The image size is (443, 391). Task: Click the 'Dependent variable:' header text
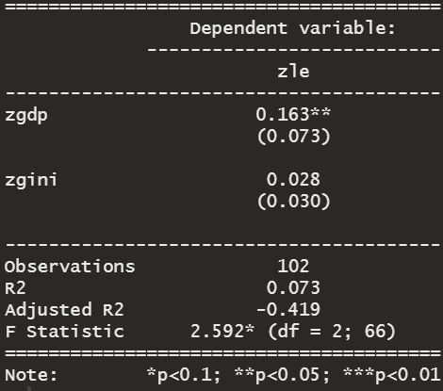pyautogui.click(x=292, y=28)
